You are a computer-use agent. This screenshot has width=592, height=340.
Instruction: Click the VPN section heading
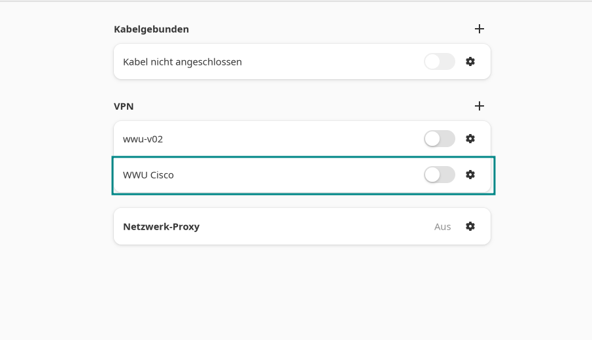point(124,106)
